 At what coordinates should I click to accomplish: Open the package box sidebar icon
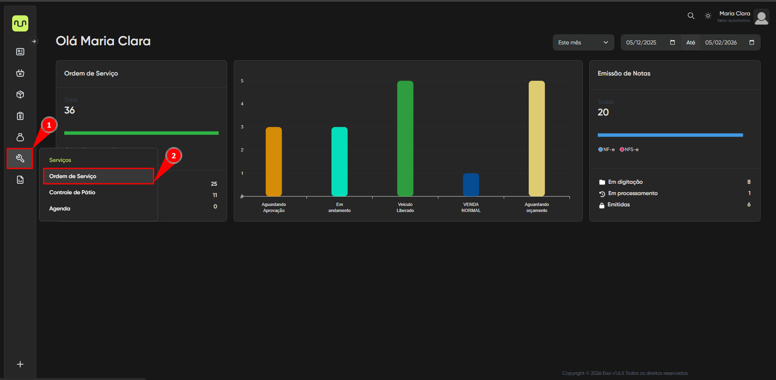point(20,94)
